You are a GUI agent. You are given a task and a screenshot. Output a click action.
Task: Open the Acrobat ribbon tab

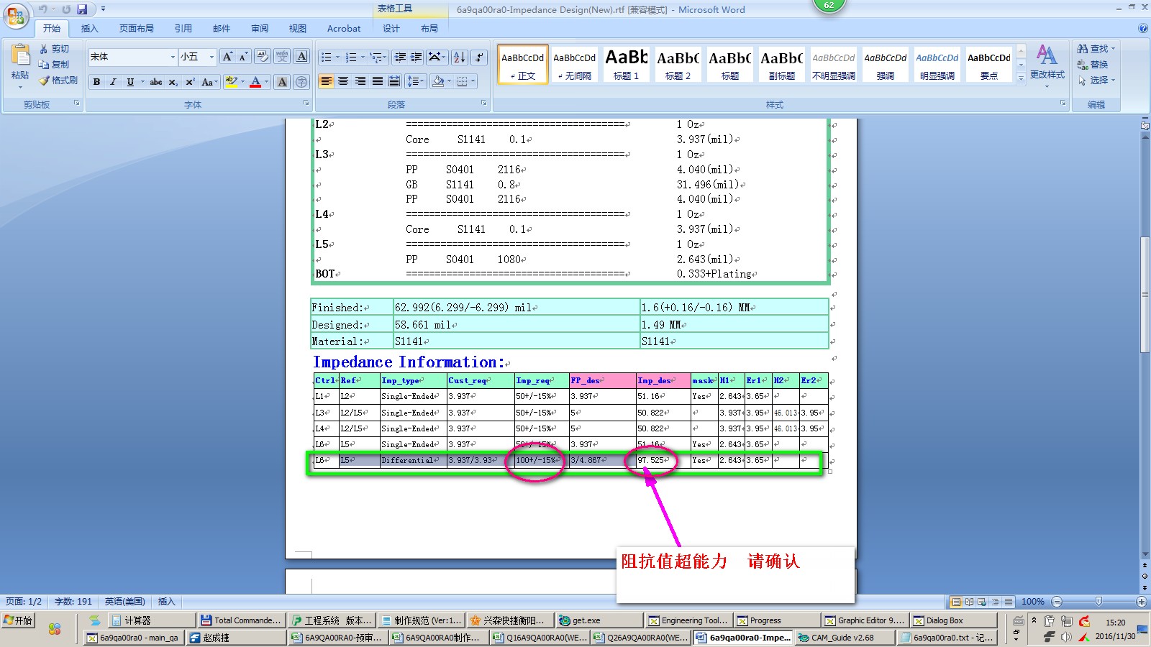coord(344,29)
